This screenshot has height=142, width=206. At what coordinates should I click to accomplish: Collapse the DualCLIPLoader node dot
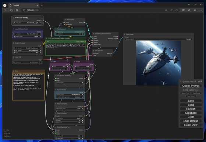click(13, 43)
